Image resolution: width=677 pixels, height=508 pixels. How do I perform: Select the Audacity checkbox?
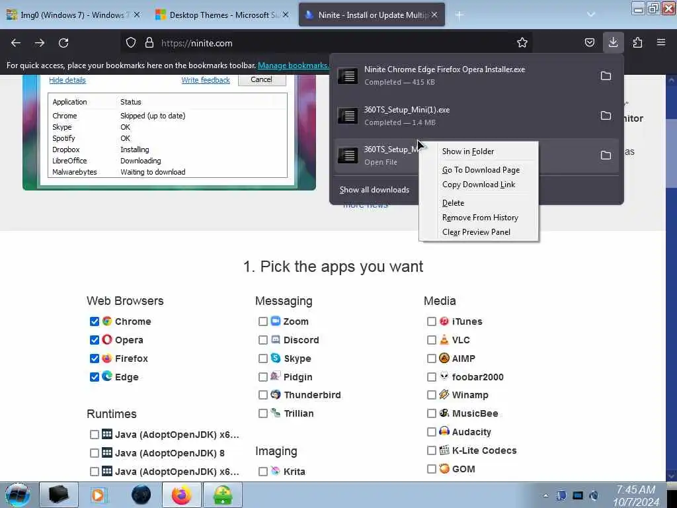click(x=431, y=432)
